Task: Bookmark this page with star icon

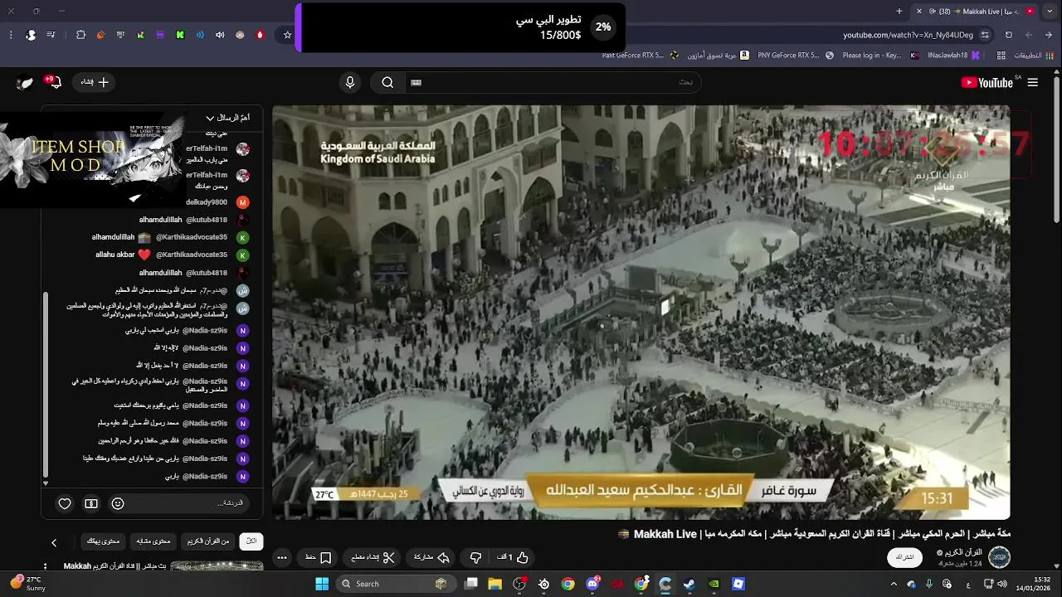Action: 288,35
